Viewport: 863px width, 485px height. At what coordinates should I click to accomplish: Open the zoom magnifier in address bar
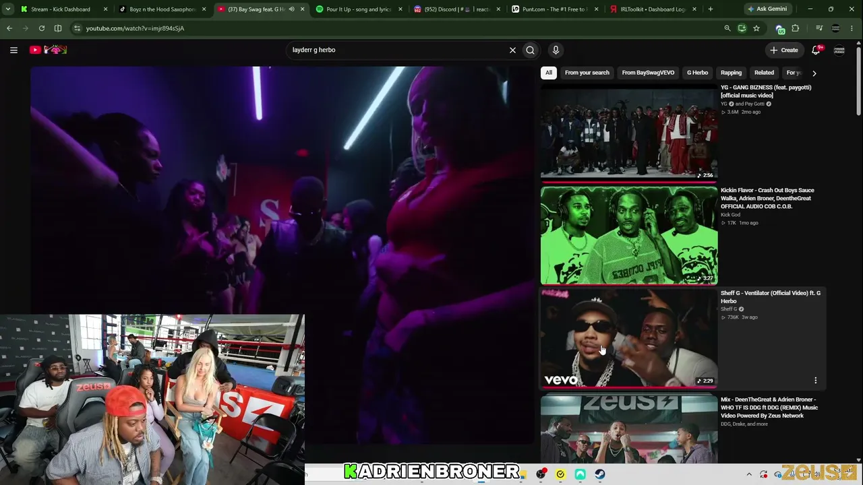(x=727, y=28)
